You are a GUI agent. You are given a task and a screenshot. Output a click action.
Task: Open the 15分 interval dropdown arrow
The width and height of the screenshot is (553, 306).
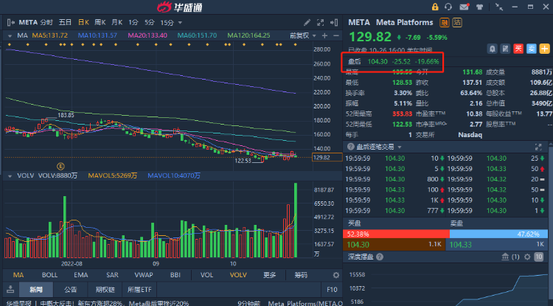coord(180,23)
